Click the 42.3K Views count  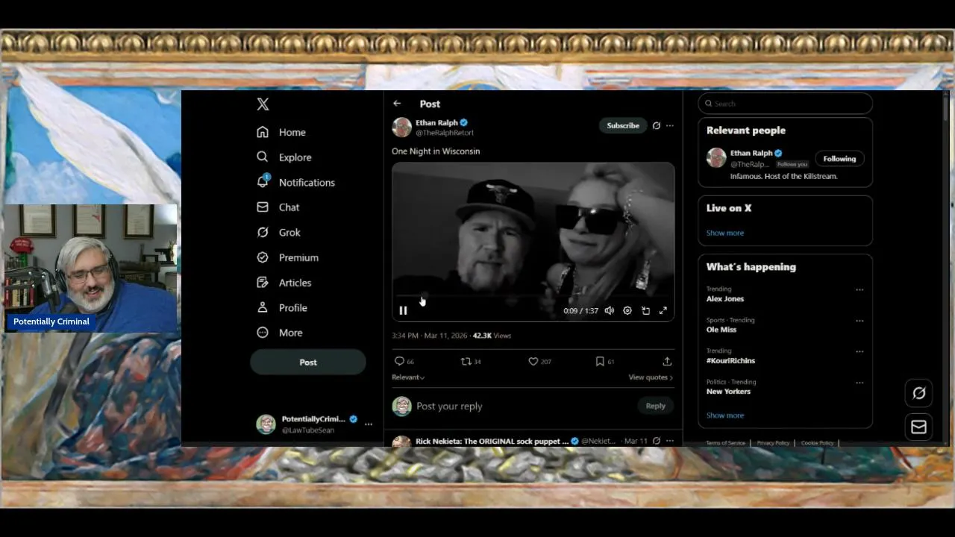492,336
